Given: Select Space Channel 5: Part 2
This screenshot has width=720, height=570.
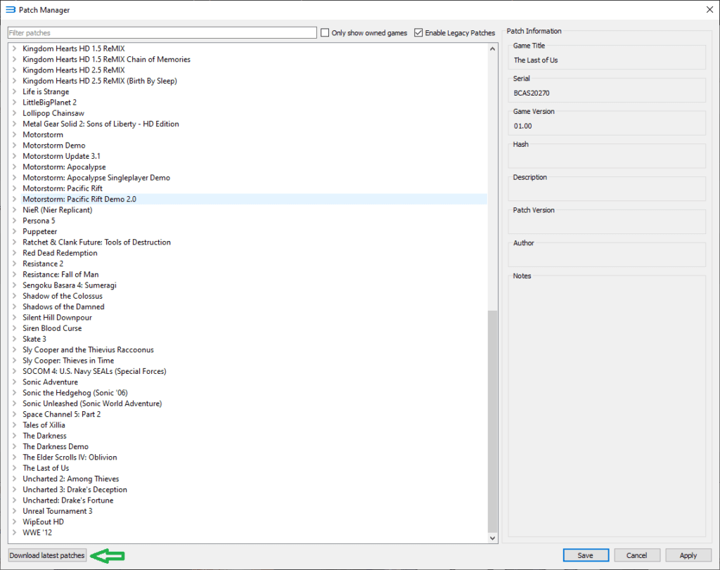Looking at the screenshot, I should click(62, 414).
